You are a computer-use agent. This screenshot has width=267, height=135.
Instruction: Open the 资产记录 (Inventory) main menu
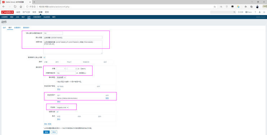point(26,12)
